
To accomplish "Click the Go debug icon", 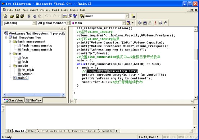I will pyautogui.click(x=160, y=23).
